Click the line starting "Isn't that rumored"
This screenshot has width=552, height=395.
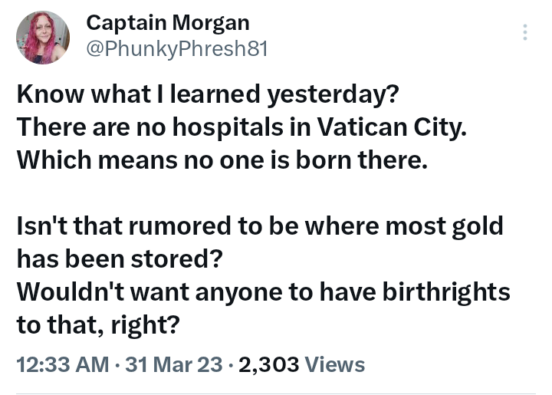(260, 226)
